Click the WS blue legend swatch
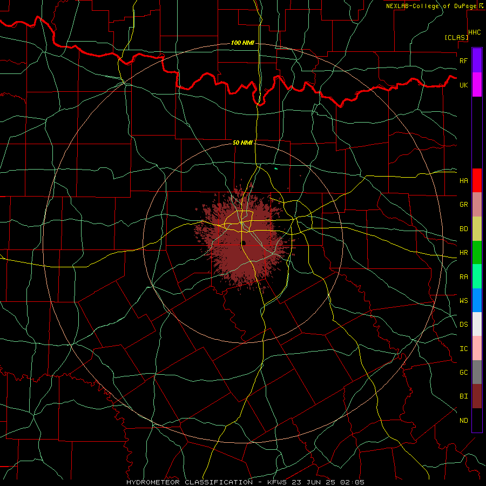 [477, 300]
